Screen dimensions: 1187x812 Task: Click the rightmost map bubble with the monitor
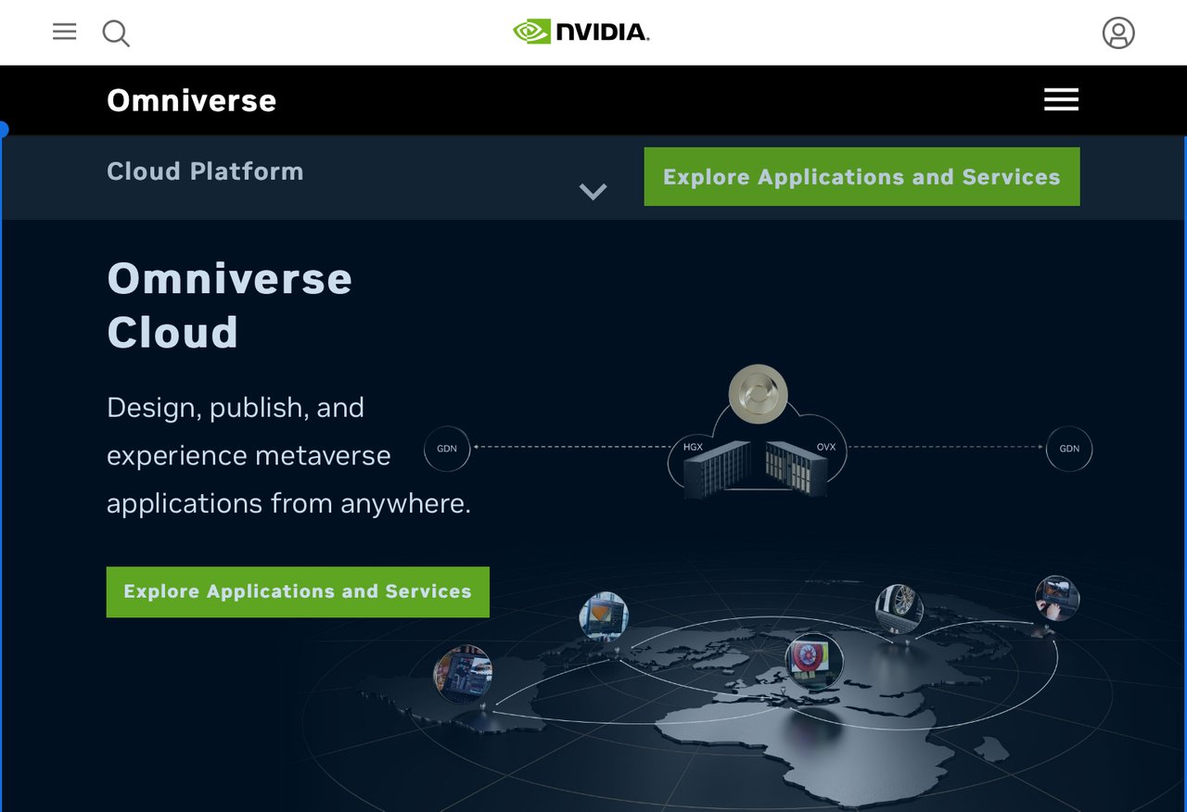(1057, 598)
